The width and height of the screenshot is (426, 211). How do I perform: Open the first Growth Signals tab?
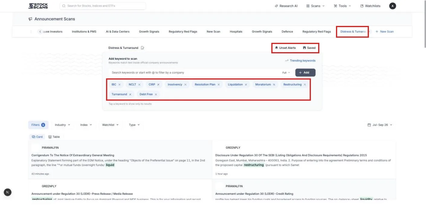click(x=149, y=31)
